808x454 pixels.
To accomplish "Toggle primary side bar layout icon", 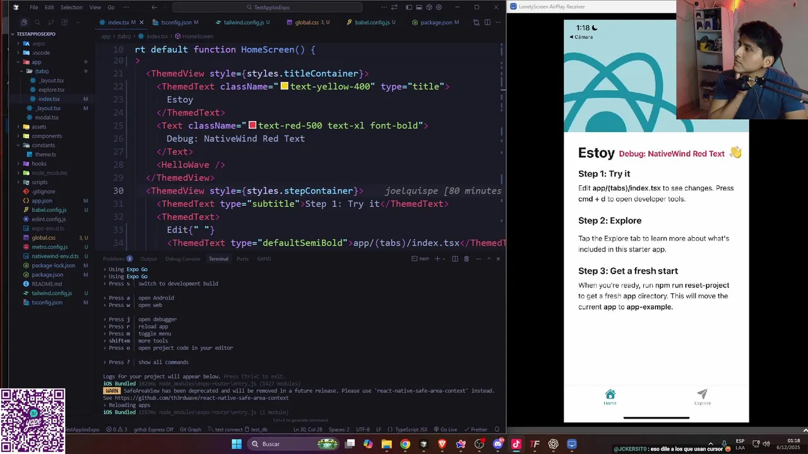I will [408, 7].
